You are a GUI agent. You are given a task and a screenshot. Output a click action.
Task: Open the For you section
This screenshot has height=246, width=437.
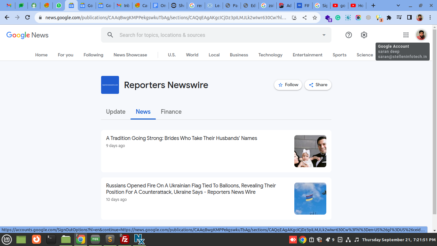(x=66, y=55)
